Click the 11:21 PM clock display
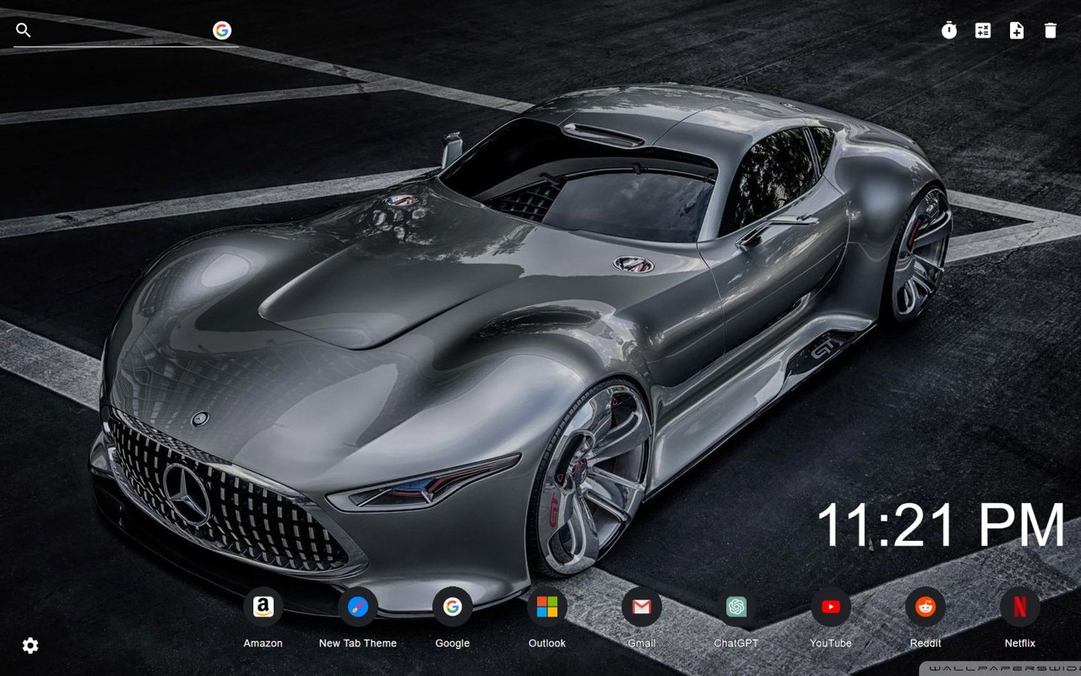The image size is (1081, 676). click(941, 525)
